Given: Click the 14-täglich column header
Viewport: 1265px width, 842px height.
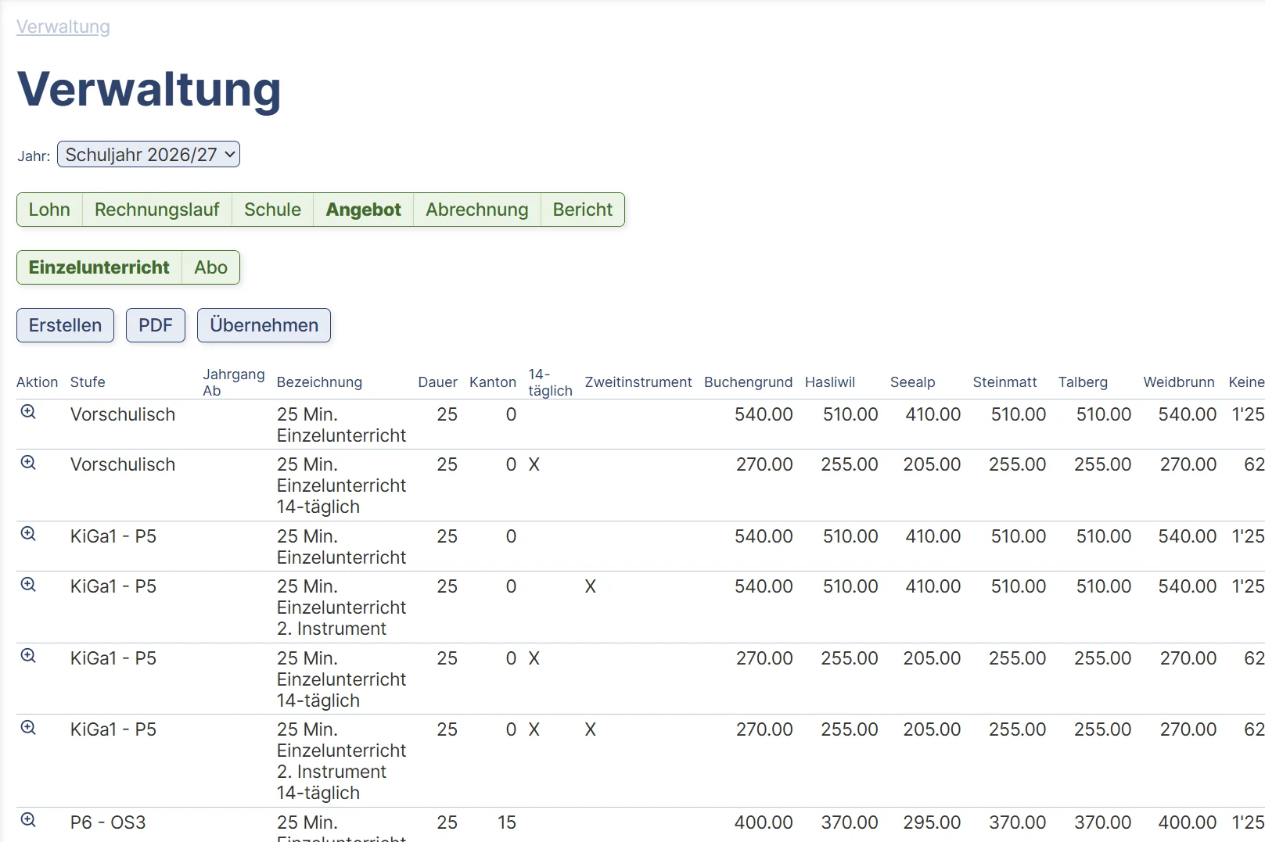Looking at the screenshot, I should (x=551, y=382).
